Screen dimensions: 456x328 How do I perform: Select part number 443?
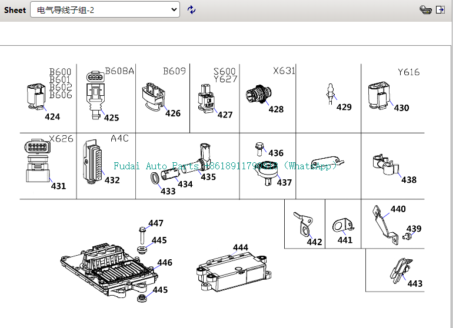(x=415, y=283)
